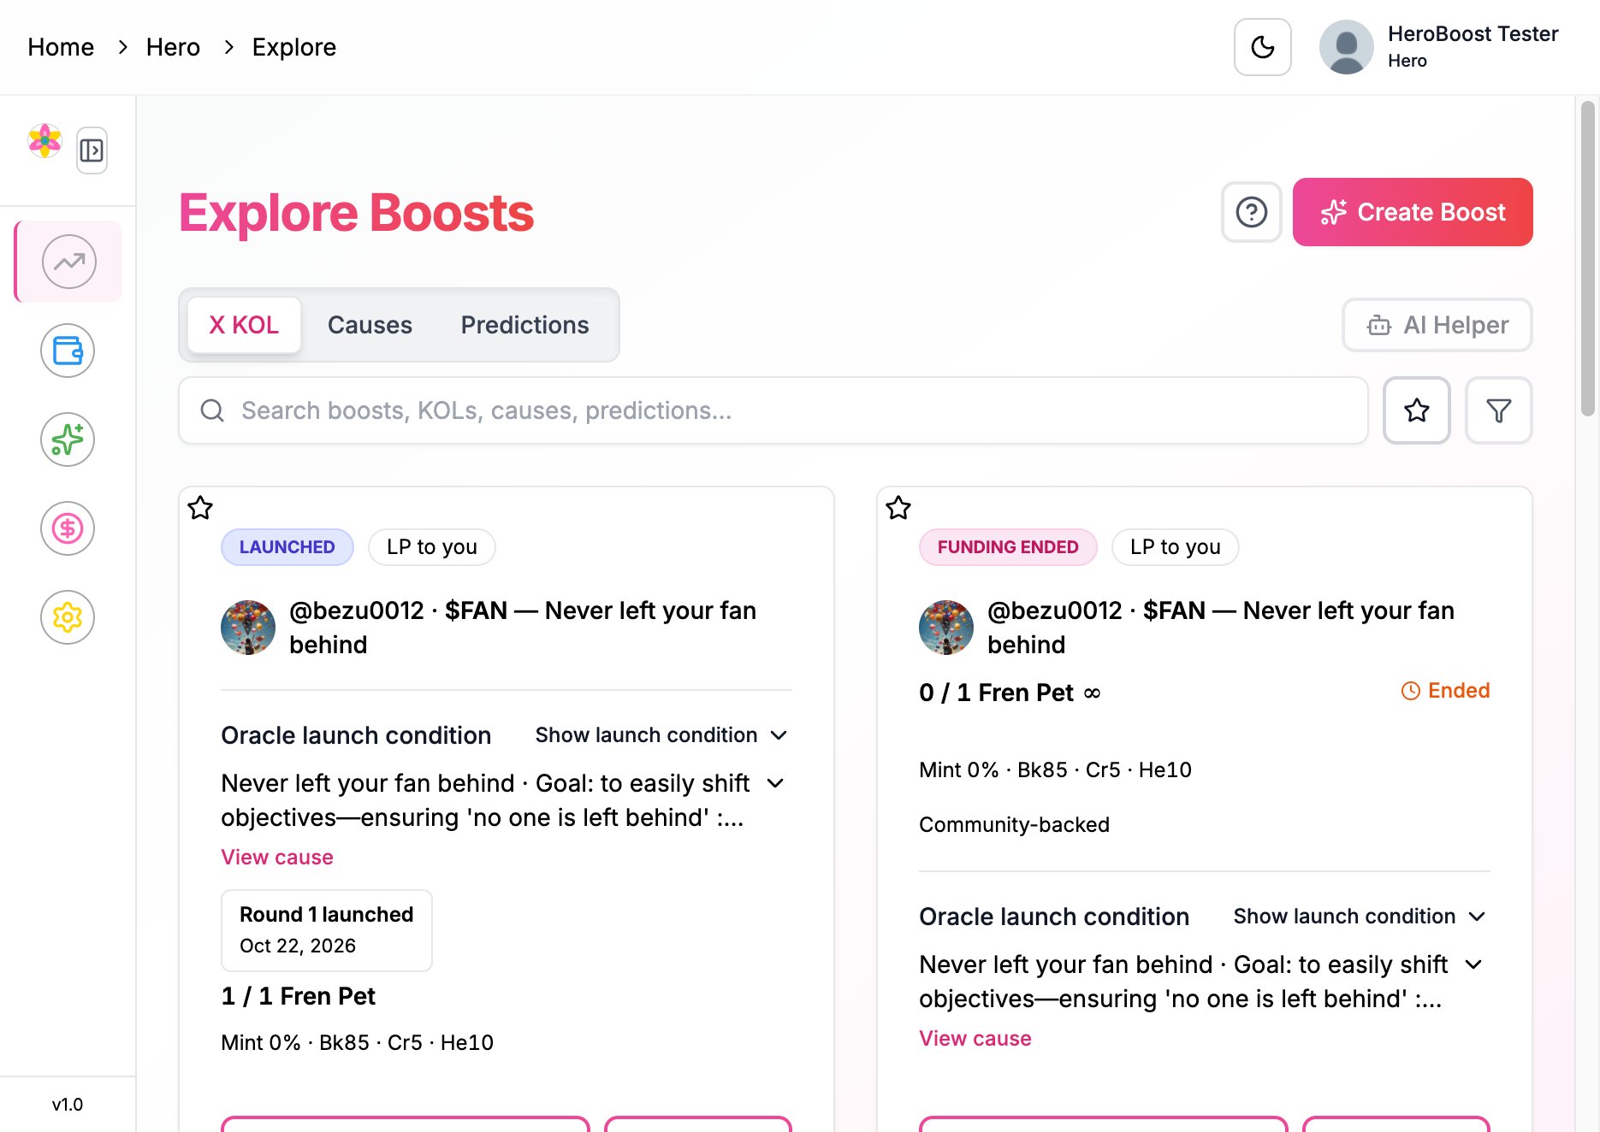Toggle dark mode moon icon
This screenshot has width=1600, height=1132.
coord(1262,47)
